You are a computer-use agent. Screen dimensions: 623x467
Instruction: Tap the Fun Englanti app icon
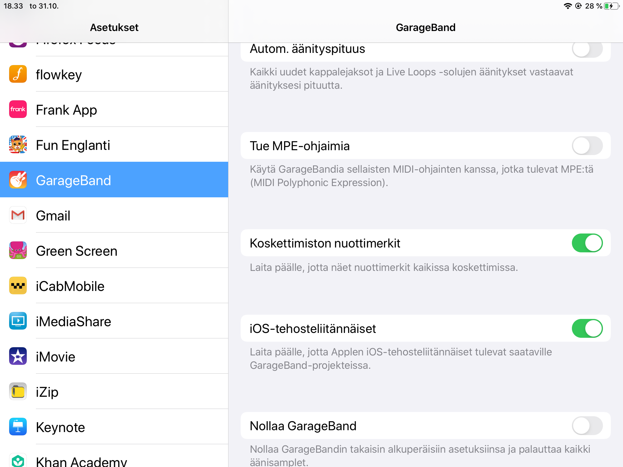[18, 144]
